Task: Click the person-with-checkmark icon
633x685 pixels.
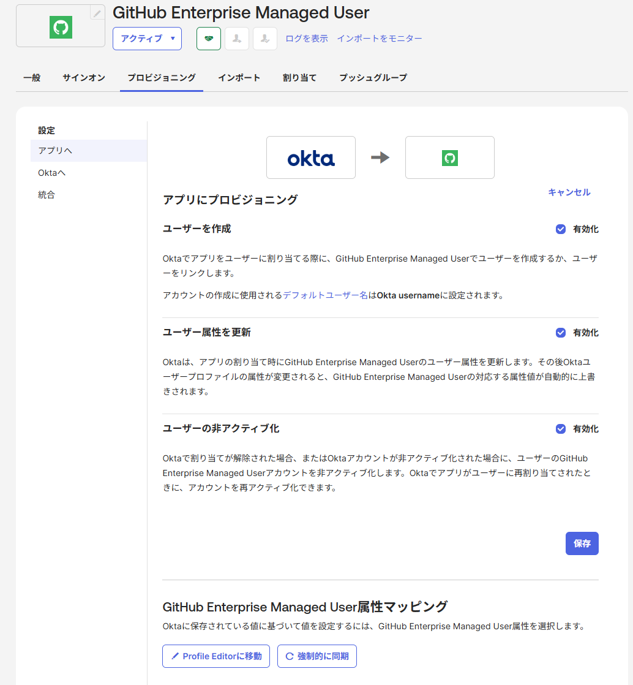Action: click(264, 38)
